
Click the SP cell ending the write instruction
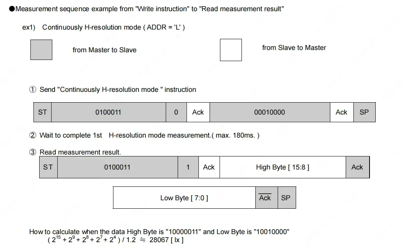pos(364,112)
